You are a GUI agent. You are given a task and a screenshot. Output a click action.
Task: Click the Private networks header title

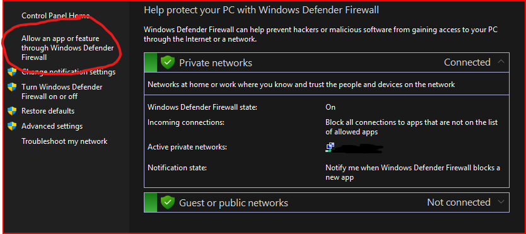pos(215,62)
